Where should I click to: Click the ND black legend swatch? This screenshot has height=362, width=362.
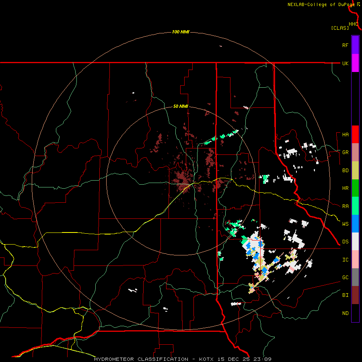[355, 313]
